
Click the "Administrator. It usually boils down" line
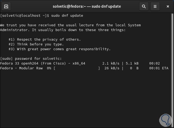(63, 30)
